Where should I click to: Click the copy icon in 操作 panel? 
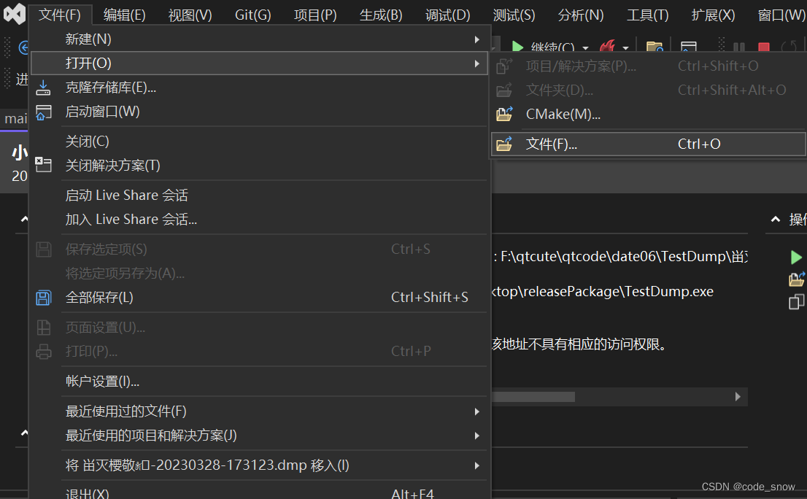[796, 301]
